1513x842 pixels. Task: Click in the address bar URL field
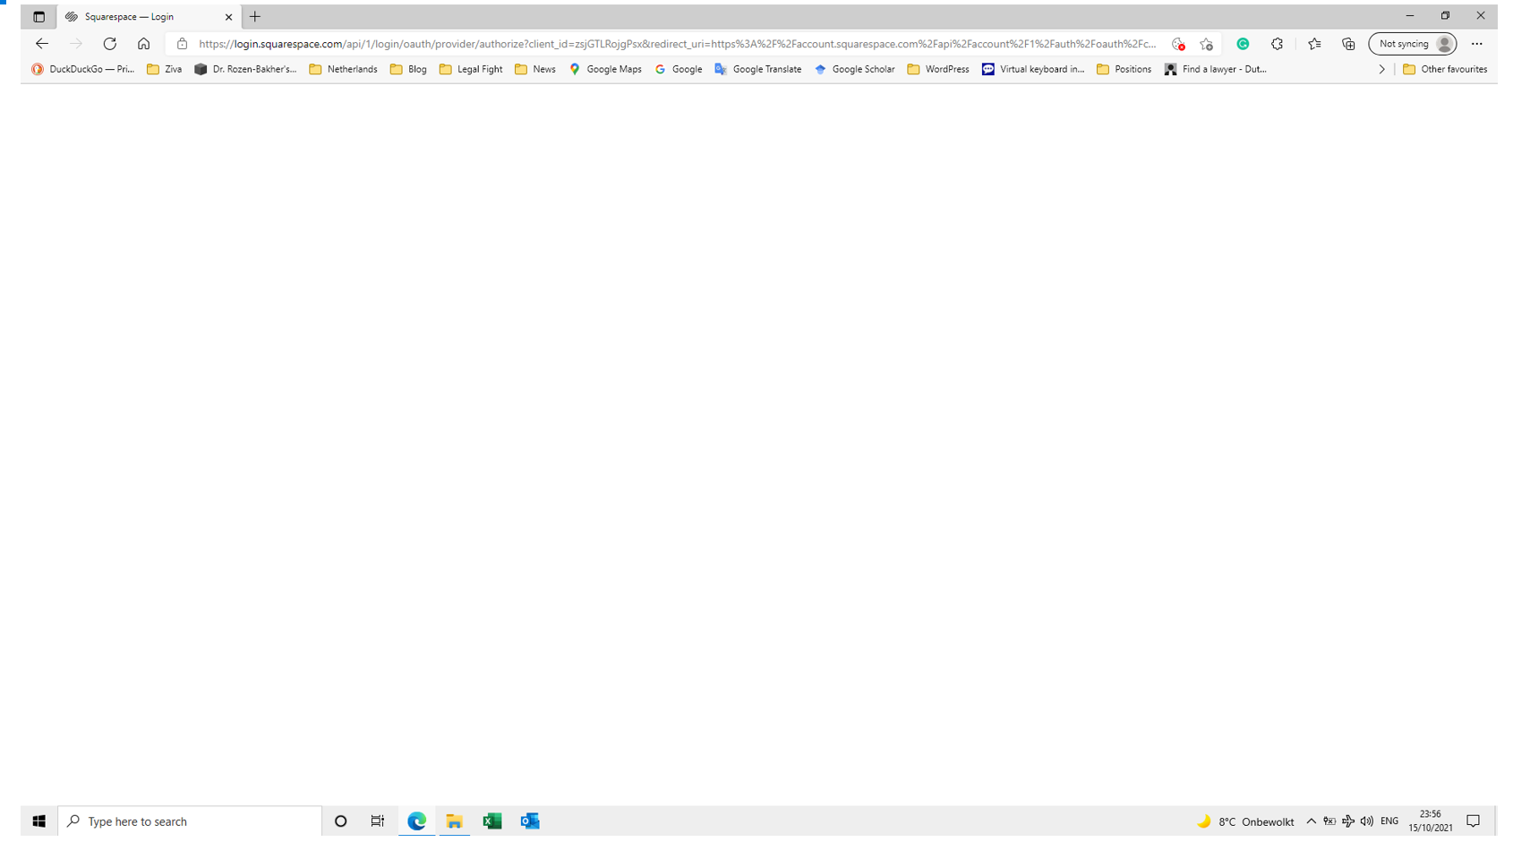[627, 43]
